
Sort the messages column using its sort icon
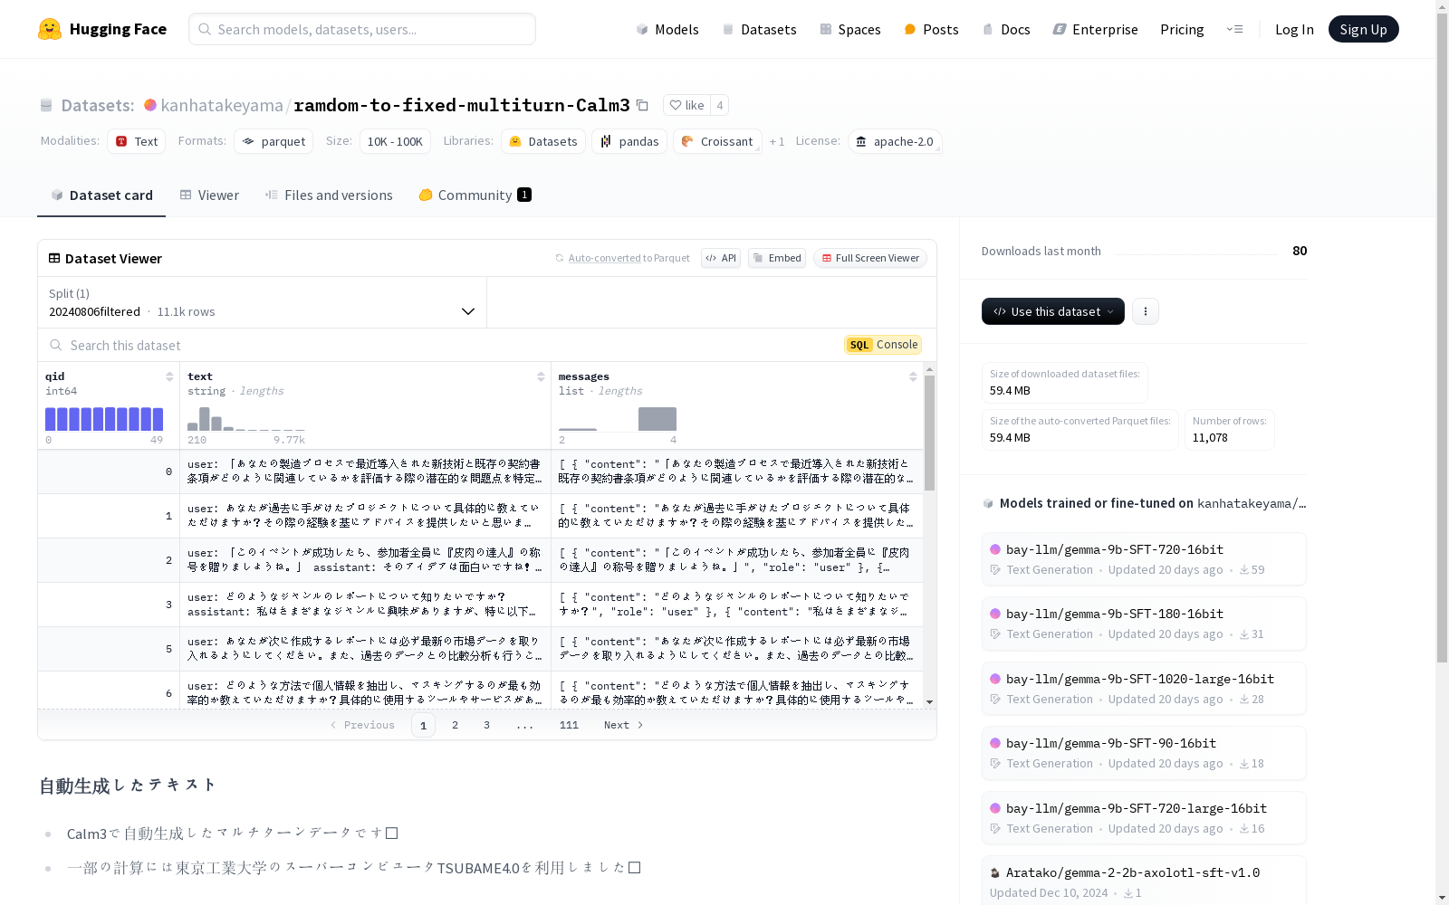pos(913,376)
